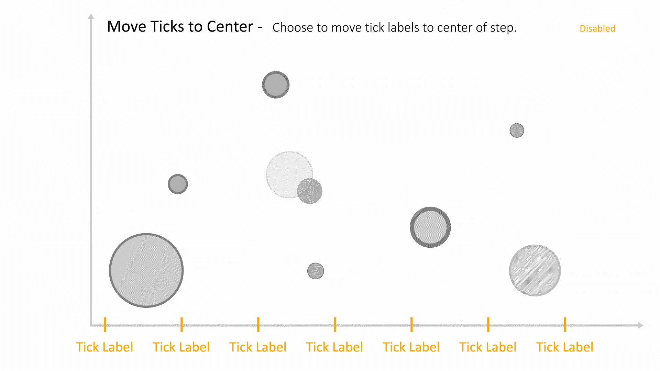The image size is (660, 371).
Task: Click the first orange tick mark on axis
Action: coord(105,325)
